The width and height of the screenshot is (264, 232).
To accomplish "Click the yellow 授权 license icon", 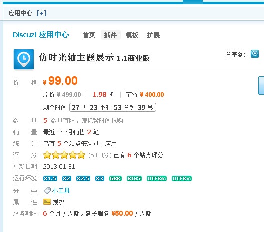I will (x=47, y=202).
